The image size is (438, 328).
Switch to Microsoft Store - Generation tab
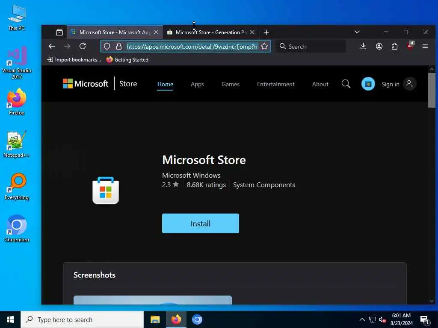[x=211, y=32]
